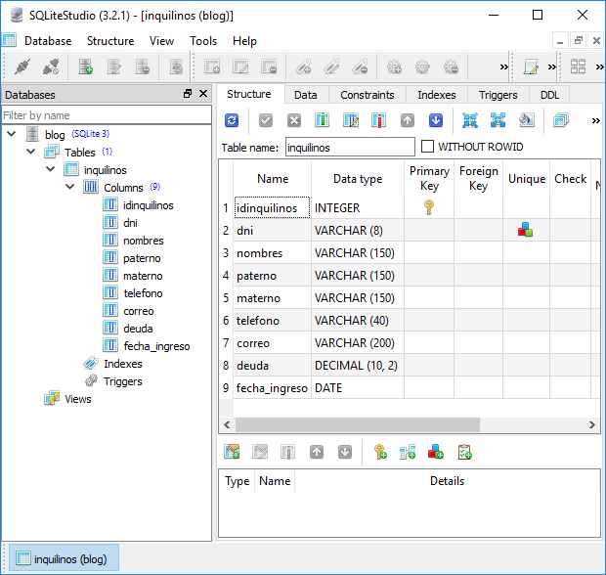Image resolution: width=606 pixels, height=575 pixels.
Task: Click the Disconnect from database icon
Action: coord(51,66)
